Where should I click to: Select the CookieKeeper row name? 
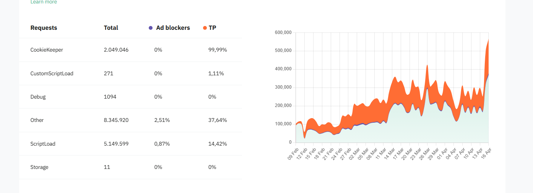tap(47, 50)
